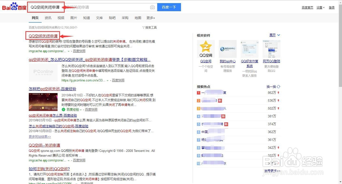This screenshot has height=184, width=342.
Task: Click hot search rank 6 entry 中国
Action: pos(213,132)
